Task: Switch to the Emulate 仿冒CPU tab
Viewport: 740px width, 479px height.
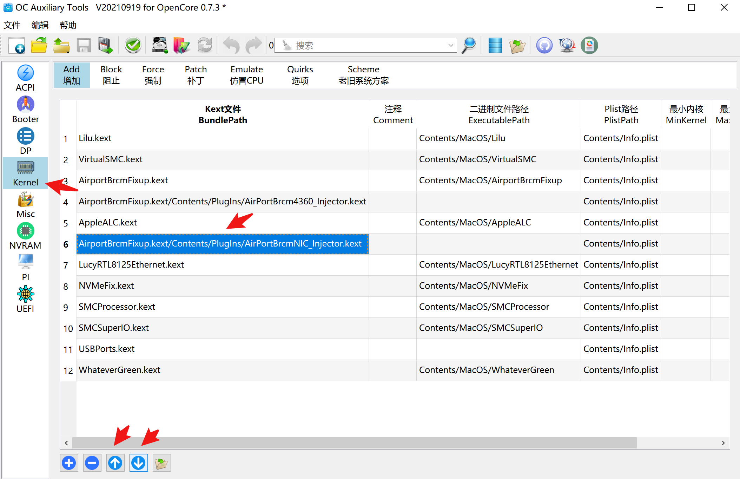Action: pyautogui.click(x=247, y=75)
